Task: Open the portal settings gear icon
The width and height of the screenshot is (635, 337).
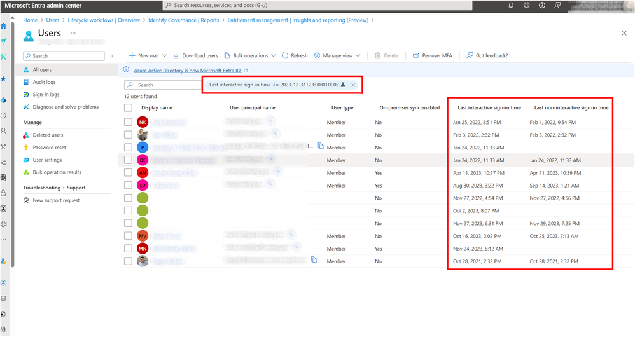Action: pyautogui.click(x=526, y=5)
